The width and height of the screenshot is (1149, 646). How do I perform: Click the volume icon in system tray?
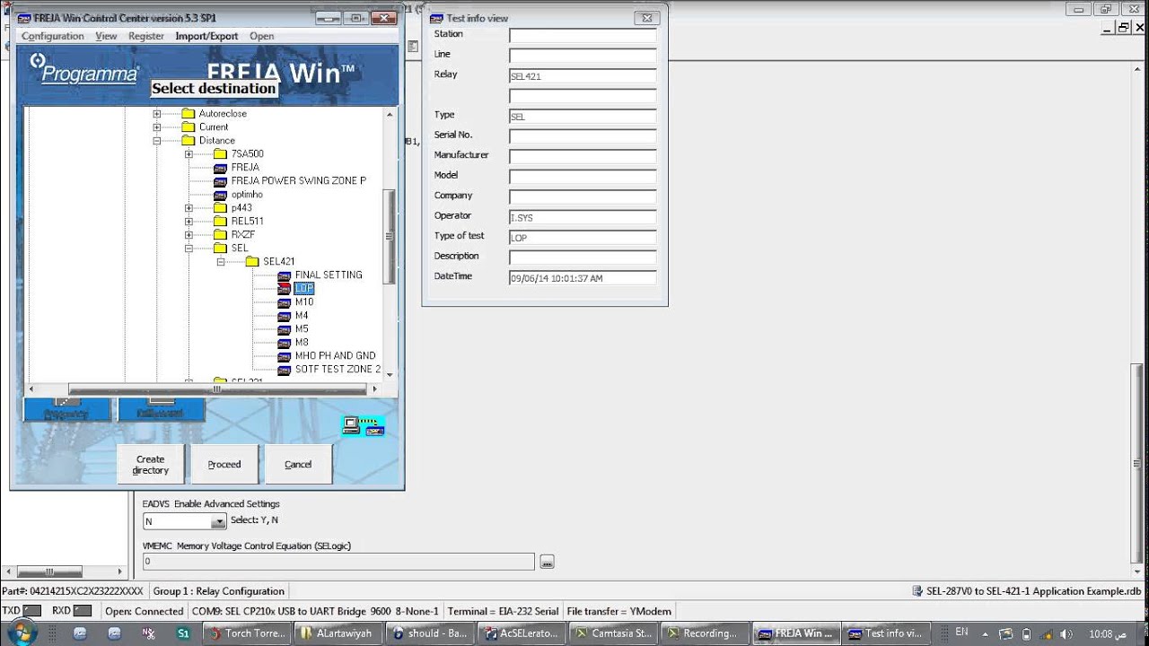click(1066, 633)
